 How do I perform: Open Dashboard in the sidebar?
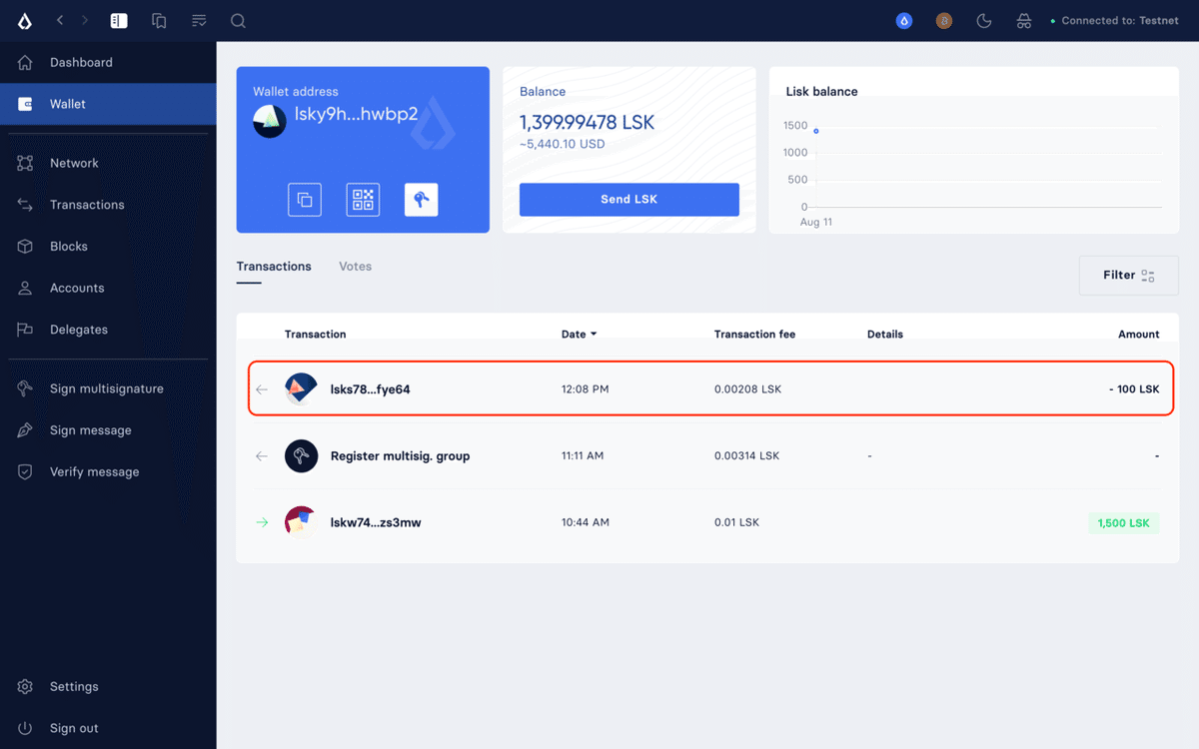[x=108, y=62]
